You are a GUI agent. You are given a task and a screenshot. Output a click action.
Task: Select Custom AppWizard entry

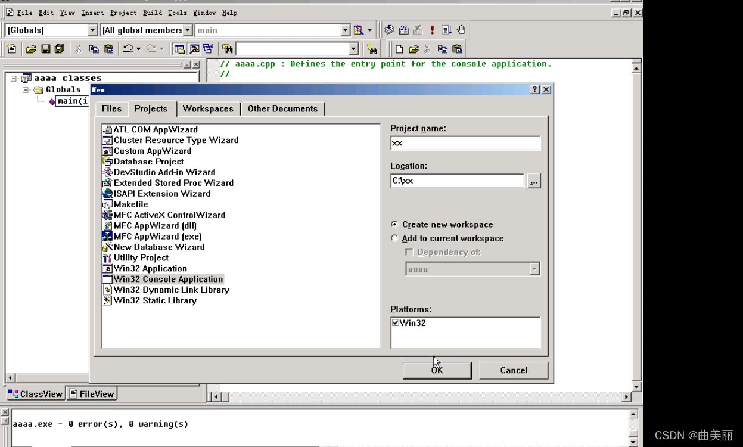click(x=147, y=151)
